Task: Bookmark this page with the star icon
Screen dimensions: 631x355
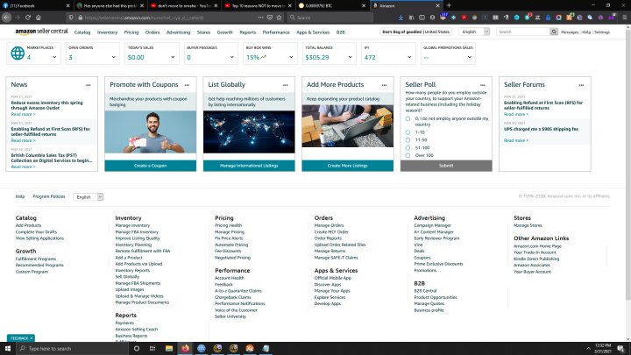Action: [x=279, y=18]
